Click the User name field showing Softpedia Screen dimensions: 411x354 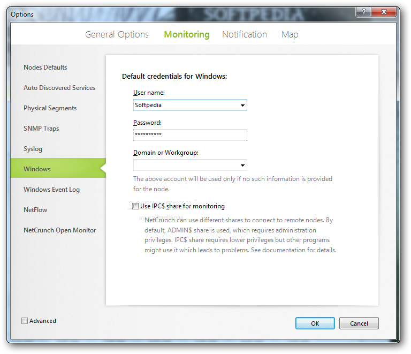190,105
